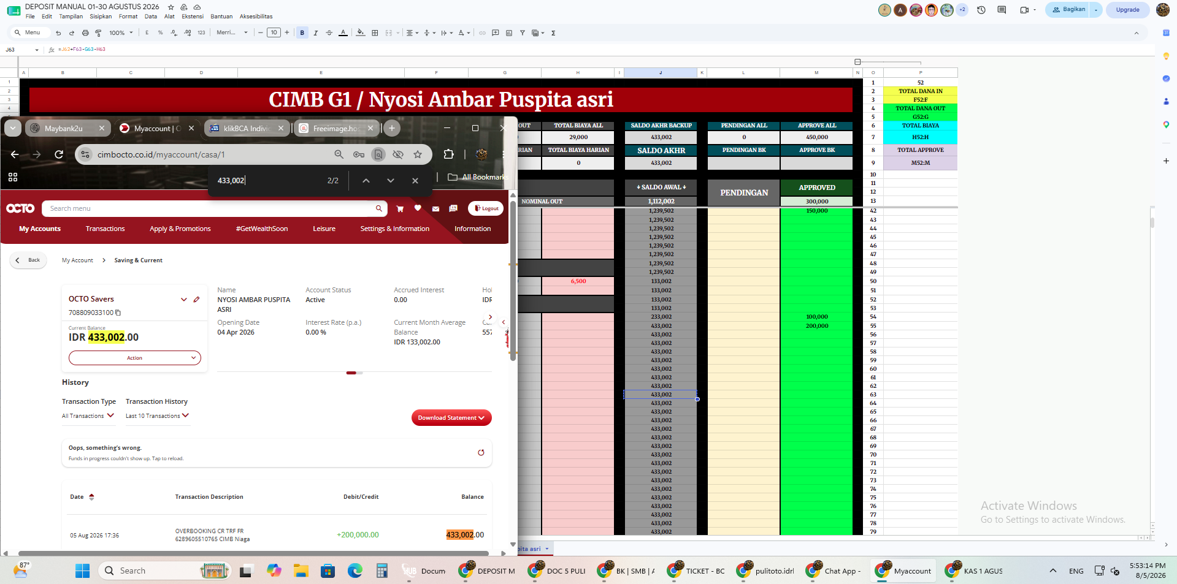Create a filter with the funnel icon
1177x584 pixels.
pyautogui.click(x=523, y=33)
